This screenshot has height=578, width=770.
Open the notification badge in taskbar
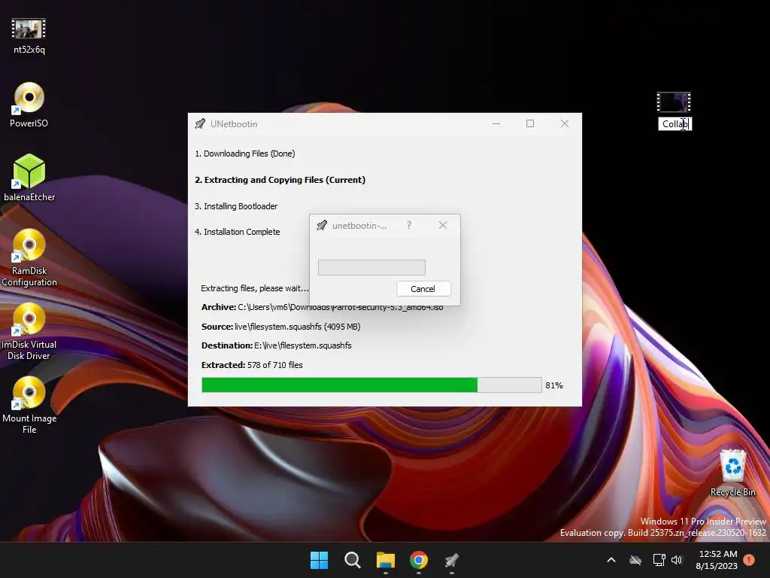click(x=750, y=560)
